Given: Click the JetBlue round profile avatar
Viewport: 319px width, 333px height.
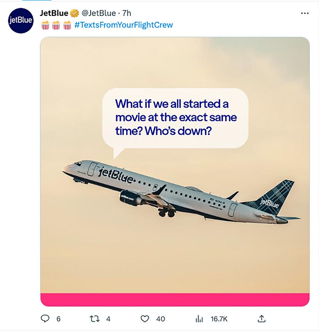Looking at the screenshot, I should pos(21,21).
